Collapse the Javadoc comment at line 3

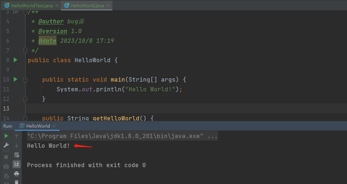click(x=26, y=12)
